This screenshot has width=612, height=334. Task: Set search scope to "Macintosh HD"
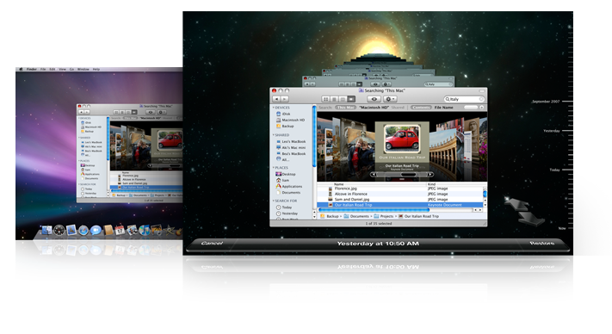point(374,108)
